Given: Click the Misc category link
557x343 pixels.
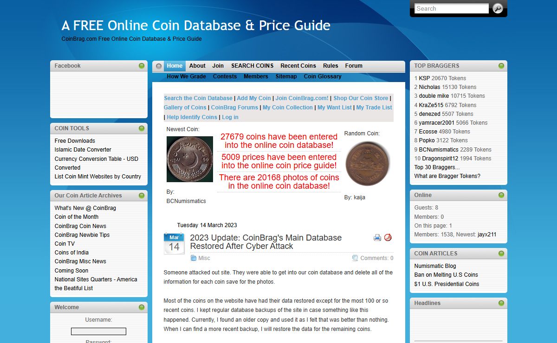Looking at the screenshot, I should coord(204,258).
